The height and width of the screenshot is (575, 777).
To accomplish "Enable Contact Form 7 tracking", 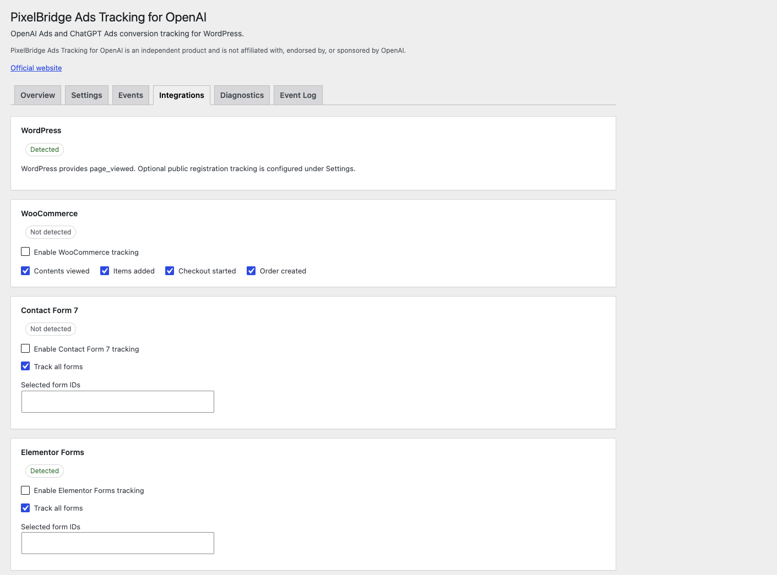I will pyautogui.click(x=25, y=348).
